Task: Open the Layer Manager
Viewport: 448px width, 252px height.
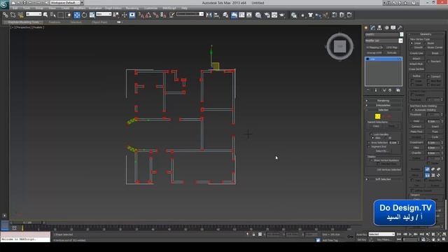Action: click(225, 15)
